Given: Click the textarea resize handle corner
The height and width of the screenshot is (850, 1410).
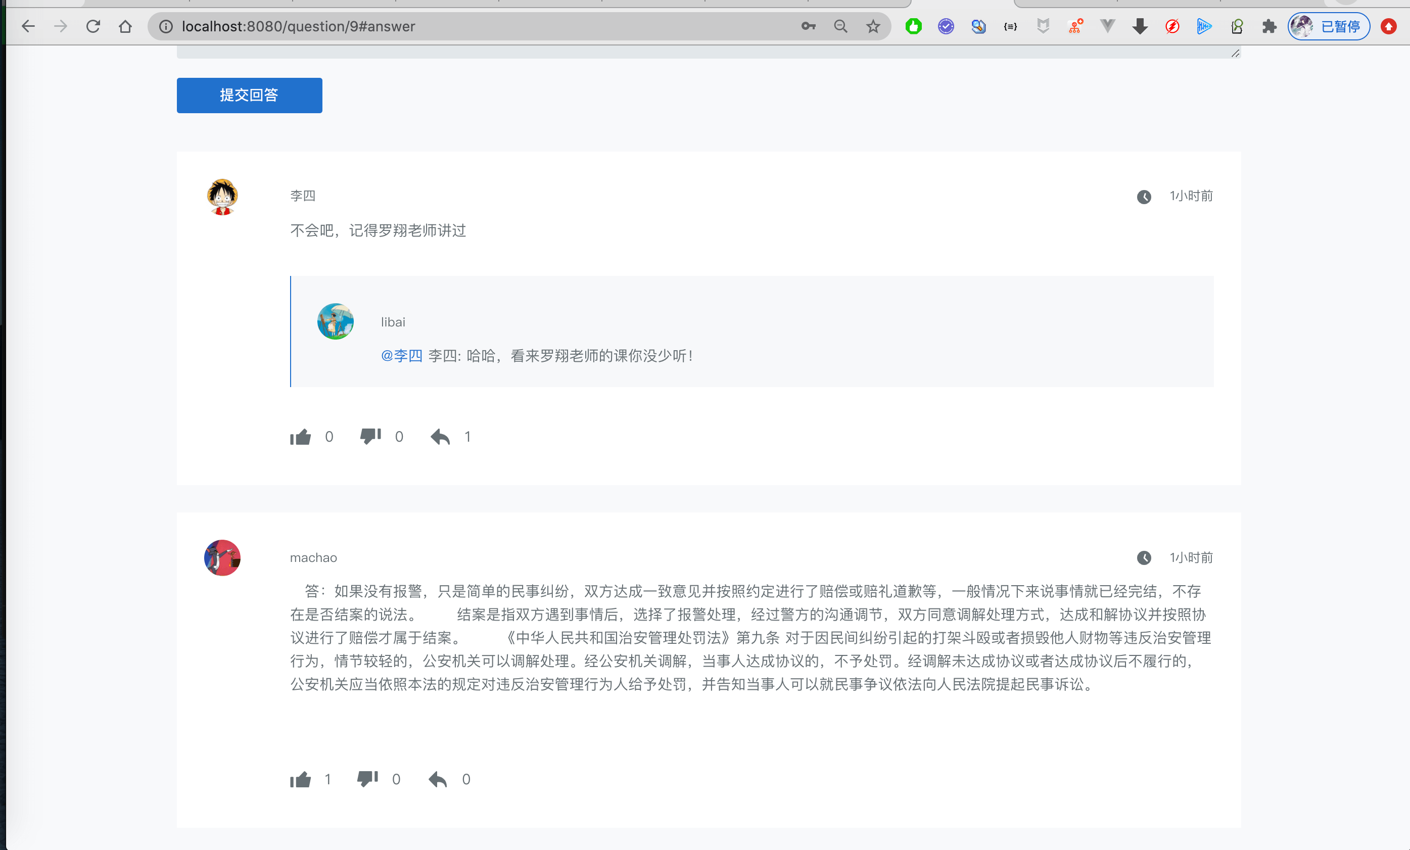Looking at the screenshot, I should coord(1235,53).
